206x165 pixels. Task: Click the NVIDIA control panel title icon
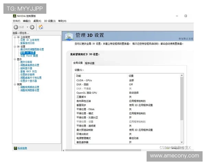tap(14, 16)
